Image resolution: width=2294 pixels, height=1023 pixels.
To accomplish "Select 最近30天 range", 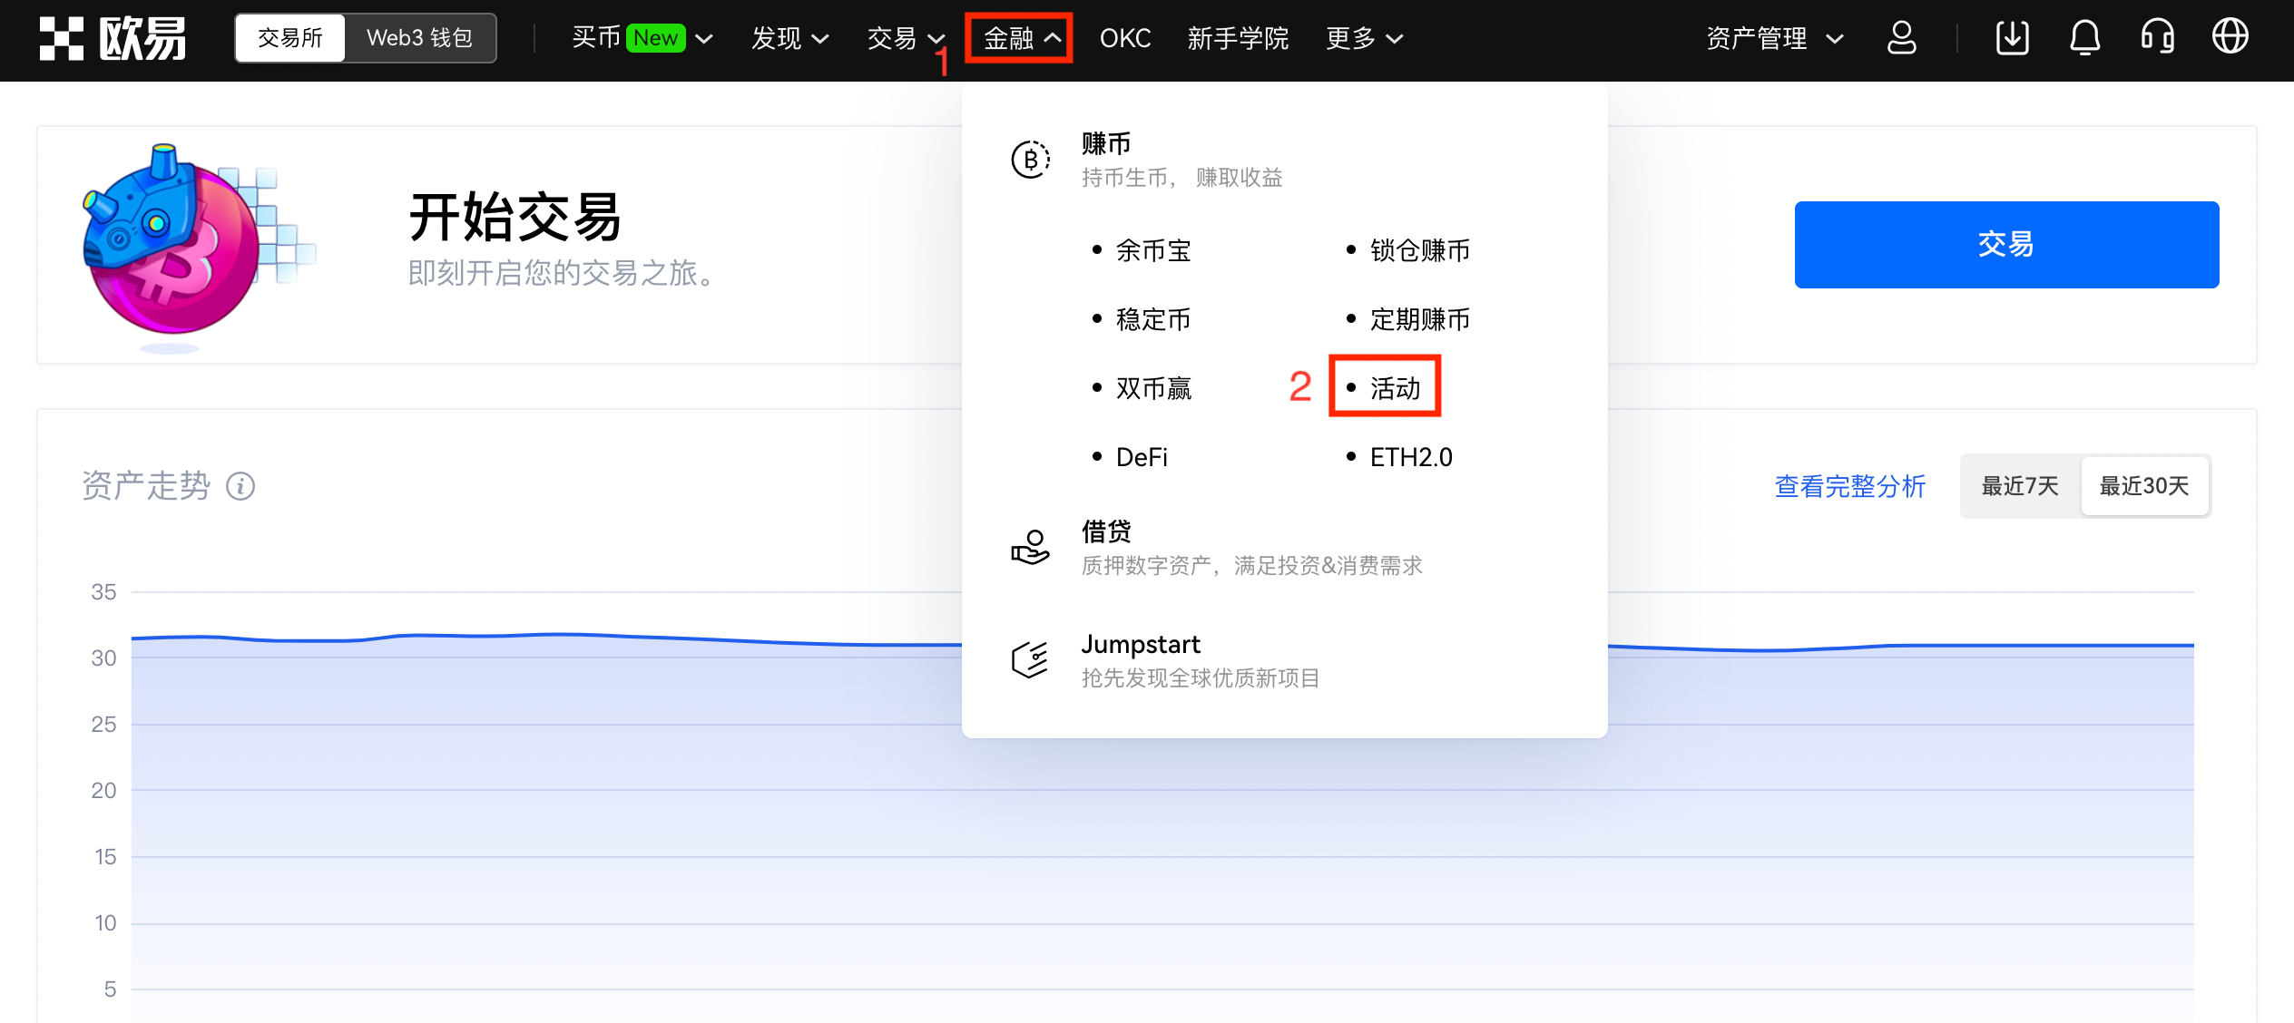I will [x=2144, y=486].
